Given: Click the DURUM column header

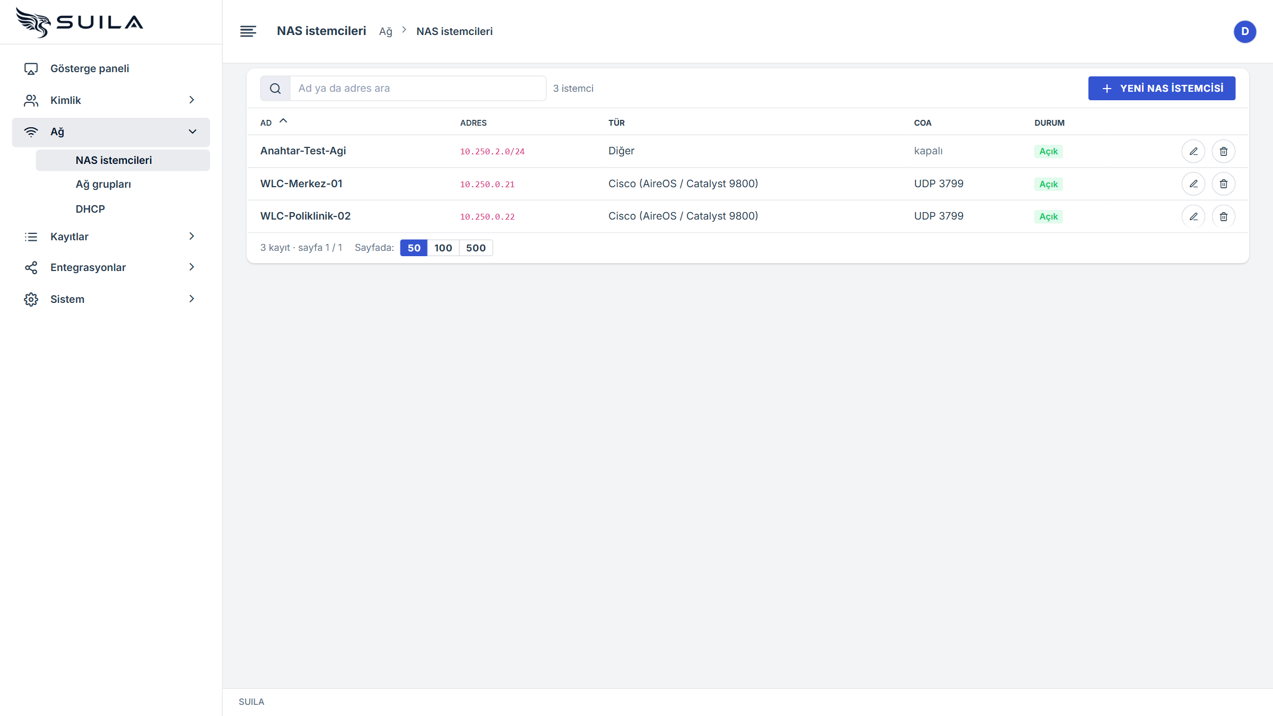Looking at the screenshot, I should tap(1049, 123).
